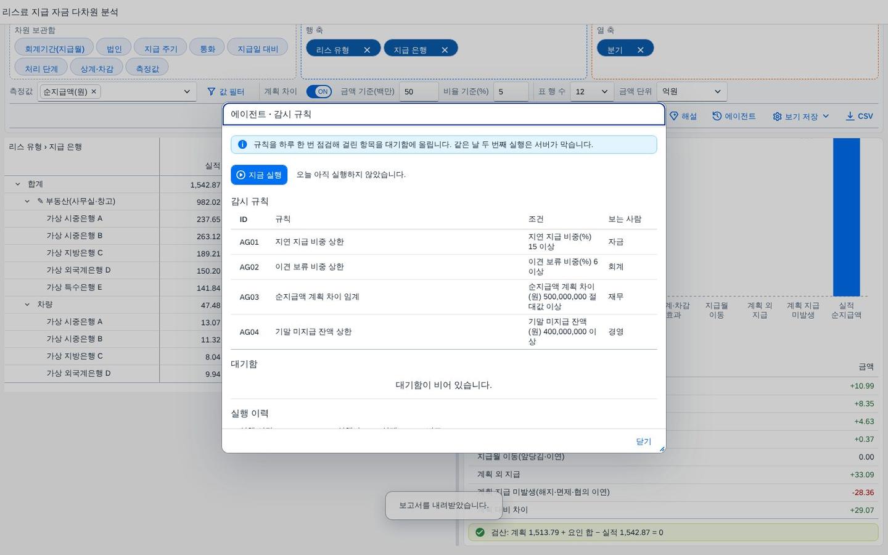Click the 가상 외국계은행 D row under 차량

coord(113,374)
